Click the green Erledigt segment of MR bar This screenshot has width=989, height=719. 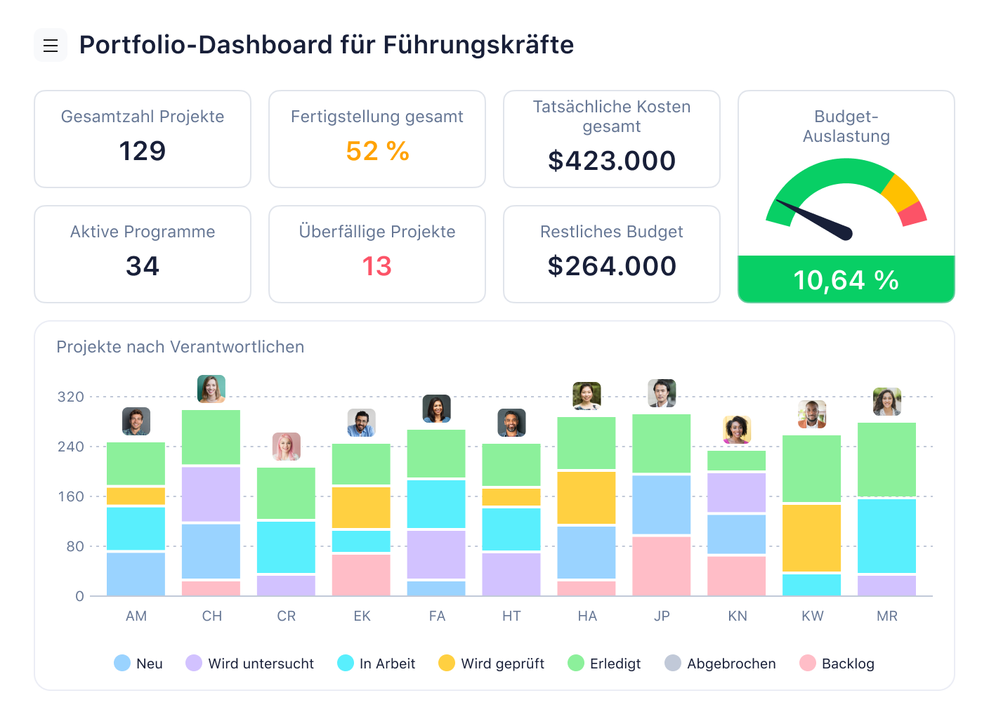coord(886,459)
